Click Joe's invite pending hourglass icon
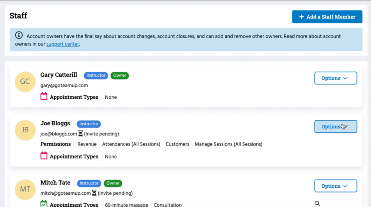Screen dimensions: 371x207 (x=81, y=134)
